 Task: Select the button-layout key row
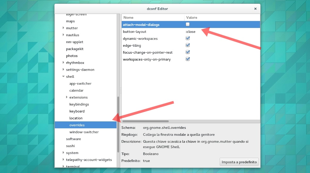click(191, 31)
